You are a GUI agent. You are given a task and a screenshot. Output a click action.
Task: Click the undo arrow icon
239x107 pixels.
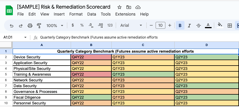(12, 26)
